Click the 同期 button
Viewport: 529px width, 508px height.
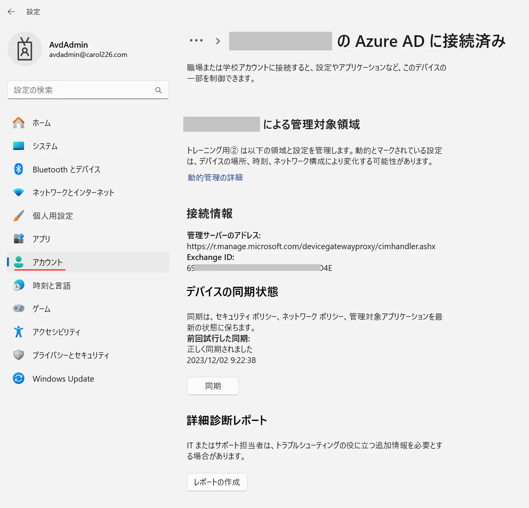(213, 386)
